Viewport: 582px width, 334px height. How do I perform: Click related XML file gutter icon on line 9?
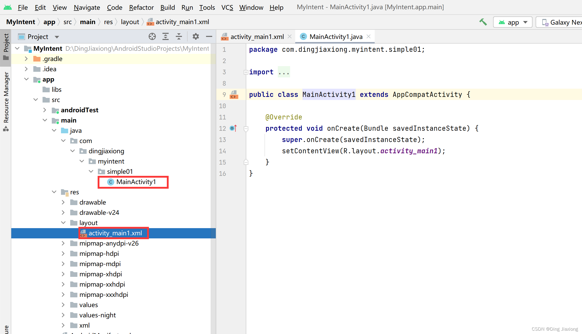[234, 95]
